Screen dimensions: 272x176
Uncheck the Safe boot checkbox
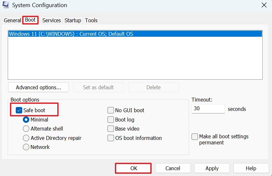(x=19, y=110)
